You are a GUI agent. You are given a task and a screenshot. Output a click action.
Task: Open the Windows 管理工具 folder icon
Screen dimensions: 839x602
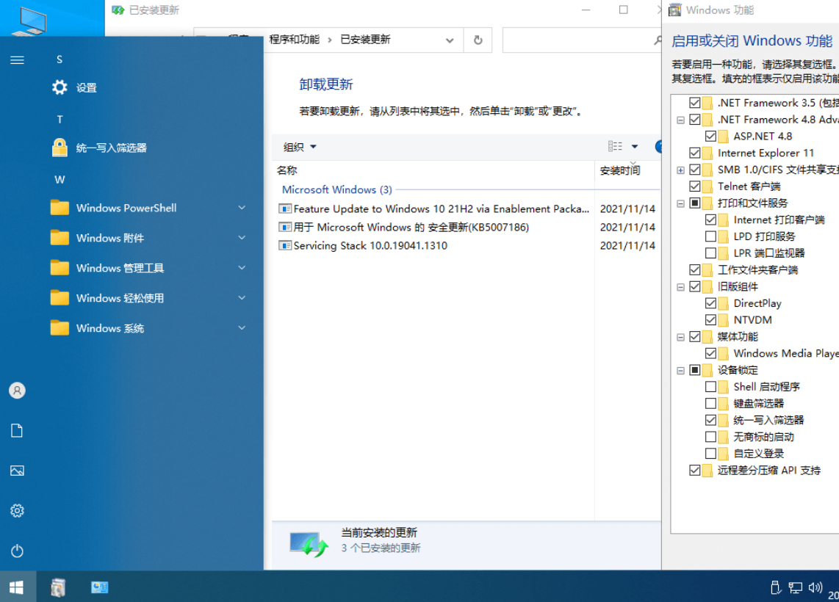(60, 267)
